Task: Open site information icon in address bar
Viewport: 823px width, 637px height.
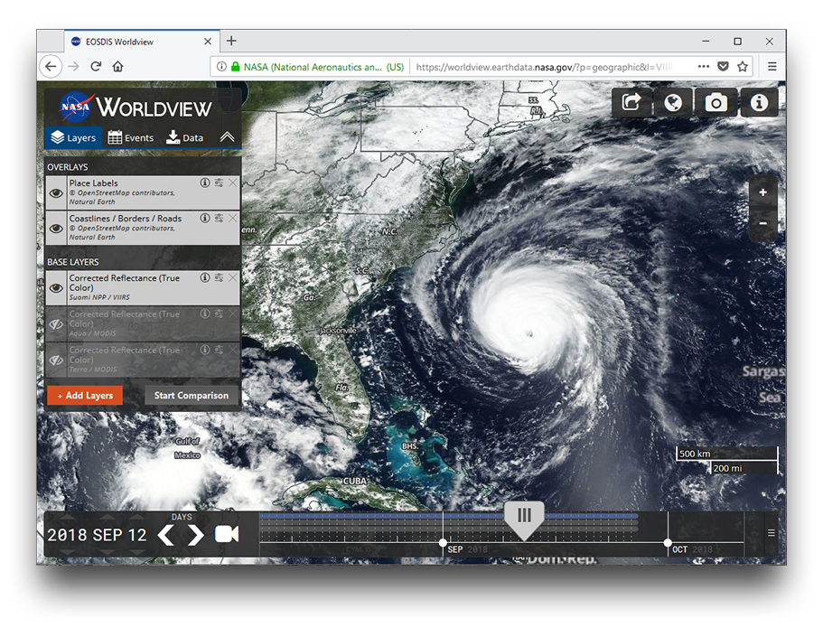Action: [x=221, y=66]
